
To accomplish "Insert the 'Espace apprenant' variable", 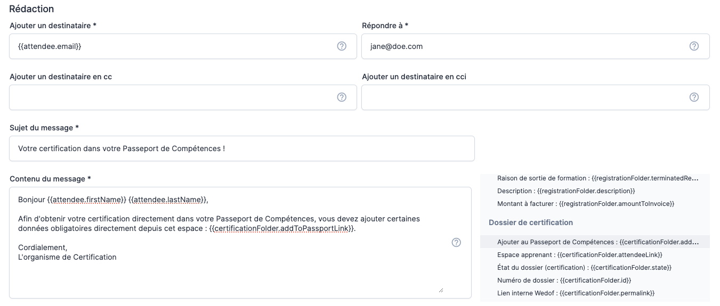I will point(579,255).
